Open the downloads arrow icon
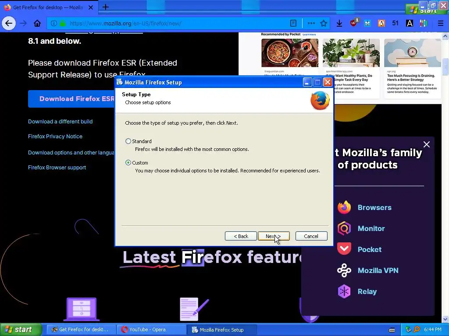The image size is (449, 336). [339, 24]
